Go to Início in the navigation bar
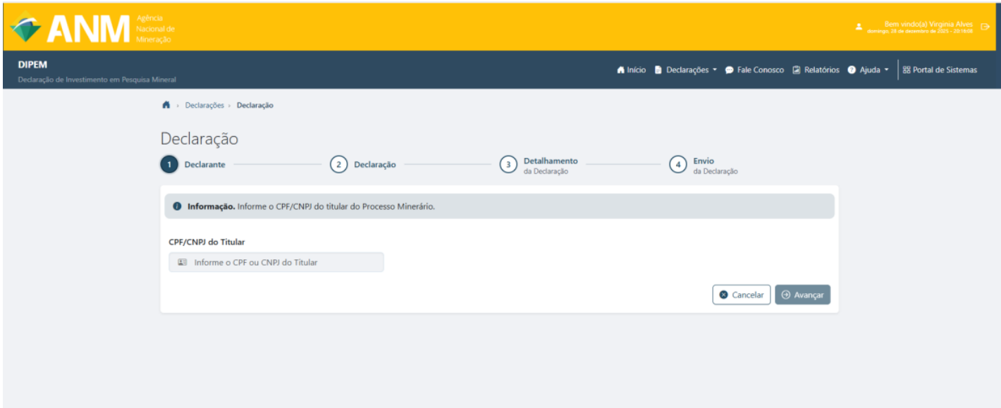Image resolution: width=1001 pixels, height=408 pixels. coord(631,70)
